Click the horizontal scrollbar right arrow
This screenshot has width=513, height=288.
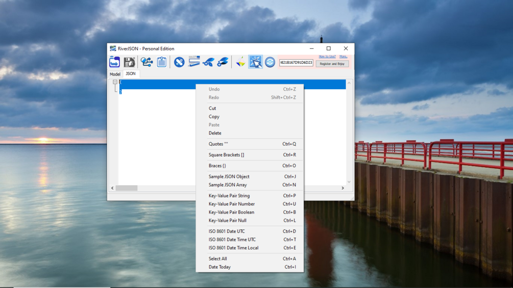(x=343, y=188)
